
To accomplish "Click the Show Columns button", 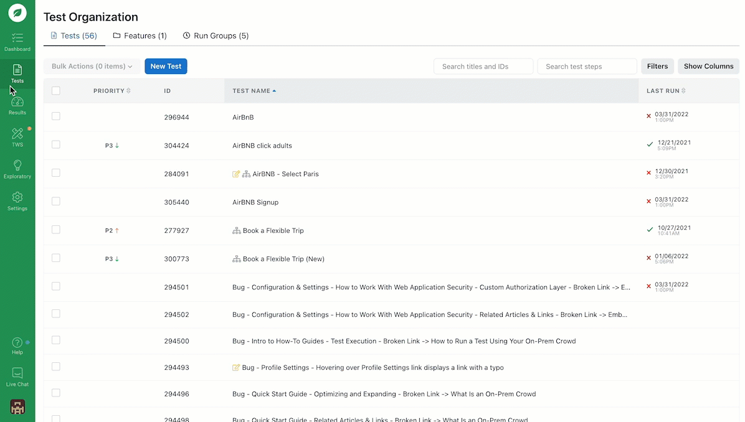I will point(708,67).
